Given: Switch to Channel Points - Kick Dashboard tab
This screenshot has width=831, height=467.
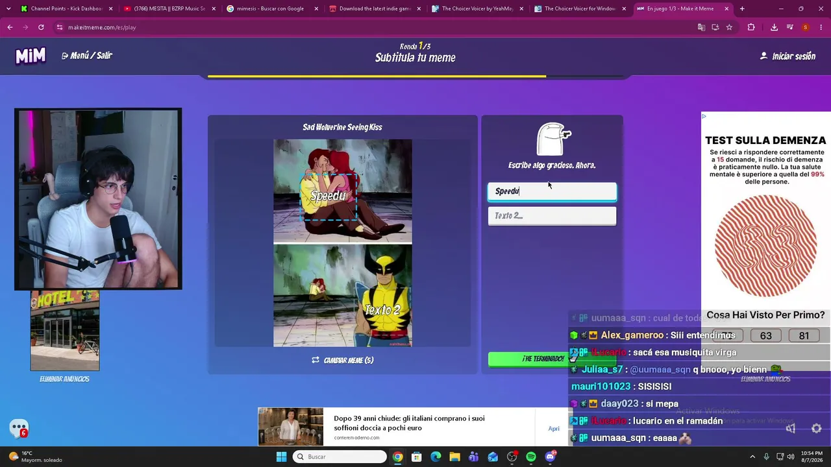Looking at the screenshot, I should click(67, 9).
